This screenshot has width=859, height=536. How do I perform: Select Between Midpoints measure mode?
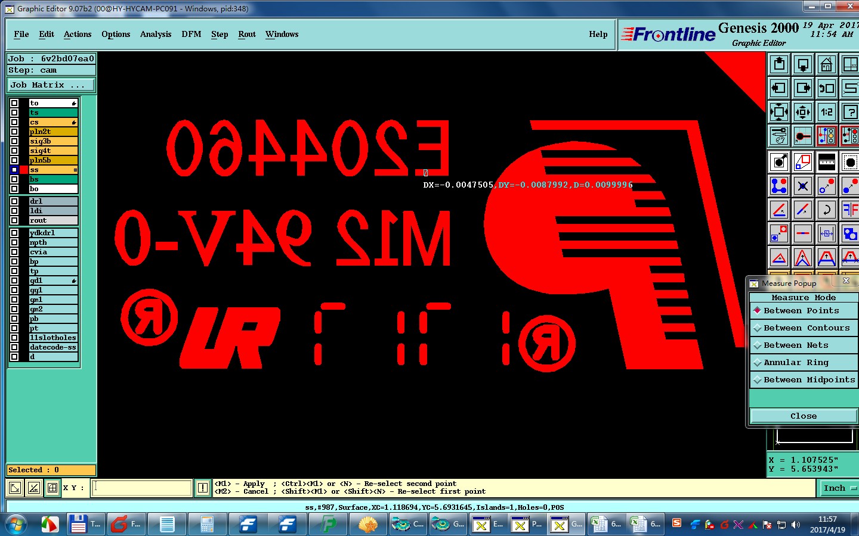[804, 380]
